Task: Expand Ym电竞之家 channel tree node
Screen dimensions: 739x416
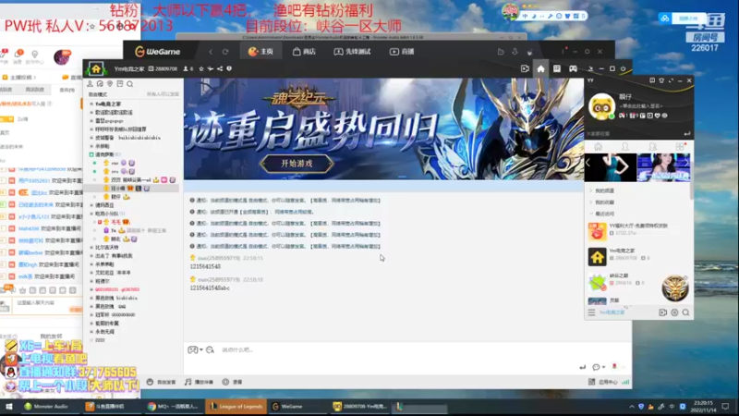Action: pyautogui.click(x=91, y=104)
